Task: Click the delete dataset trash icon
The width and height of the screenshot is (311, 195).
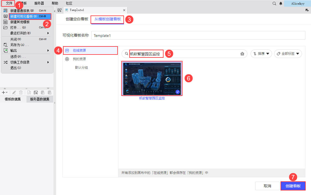Action: pyautogui.click(x=21, y=92)
